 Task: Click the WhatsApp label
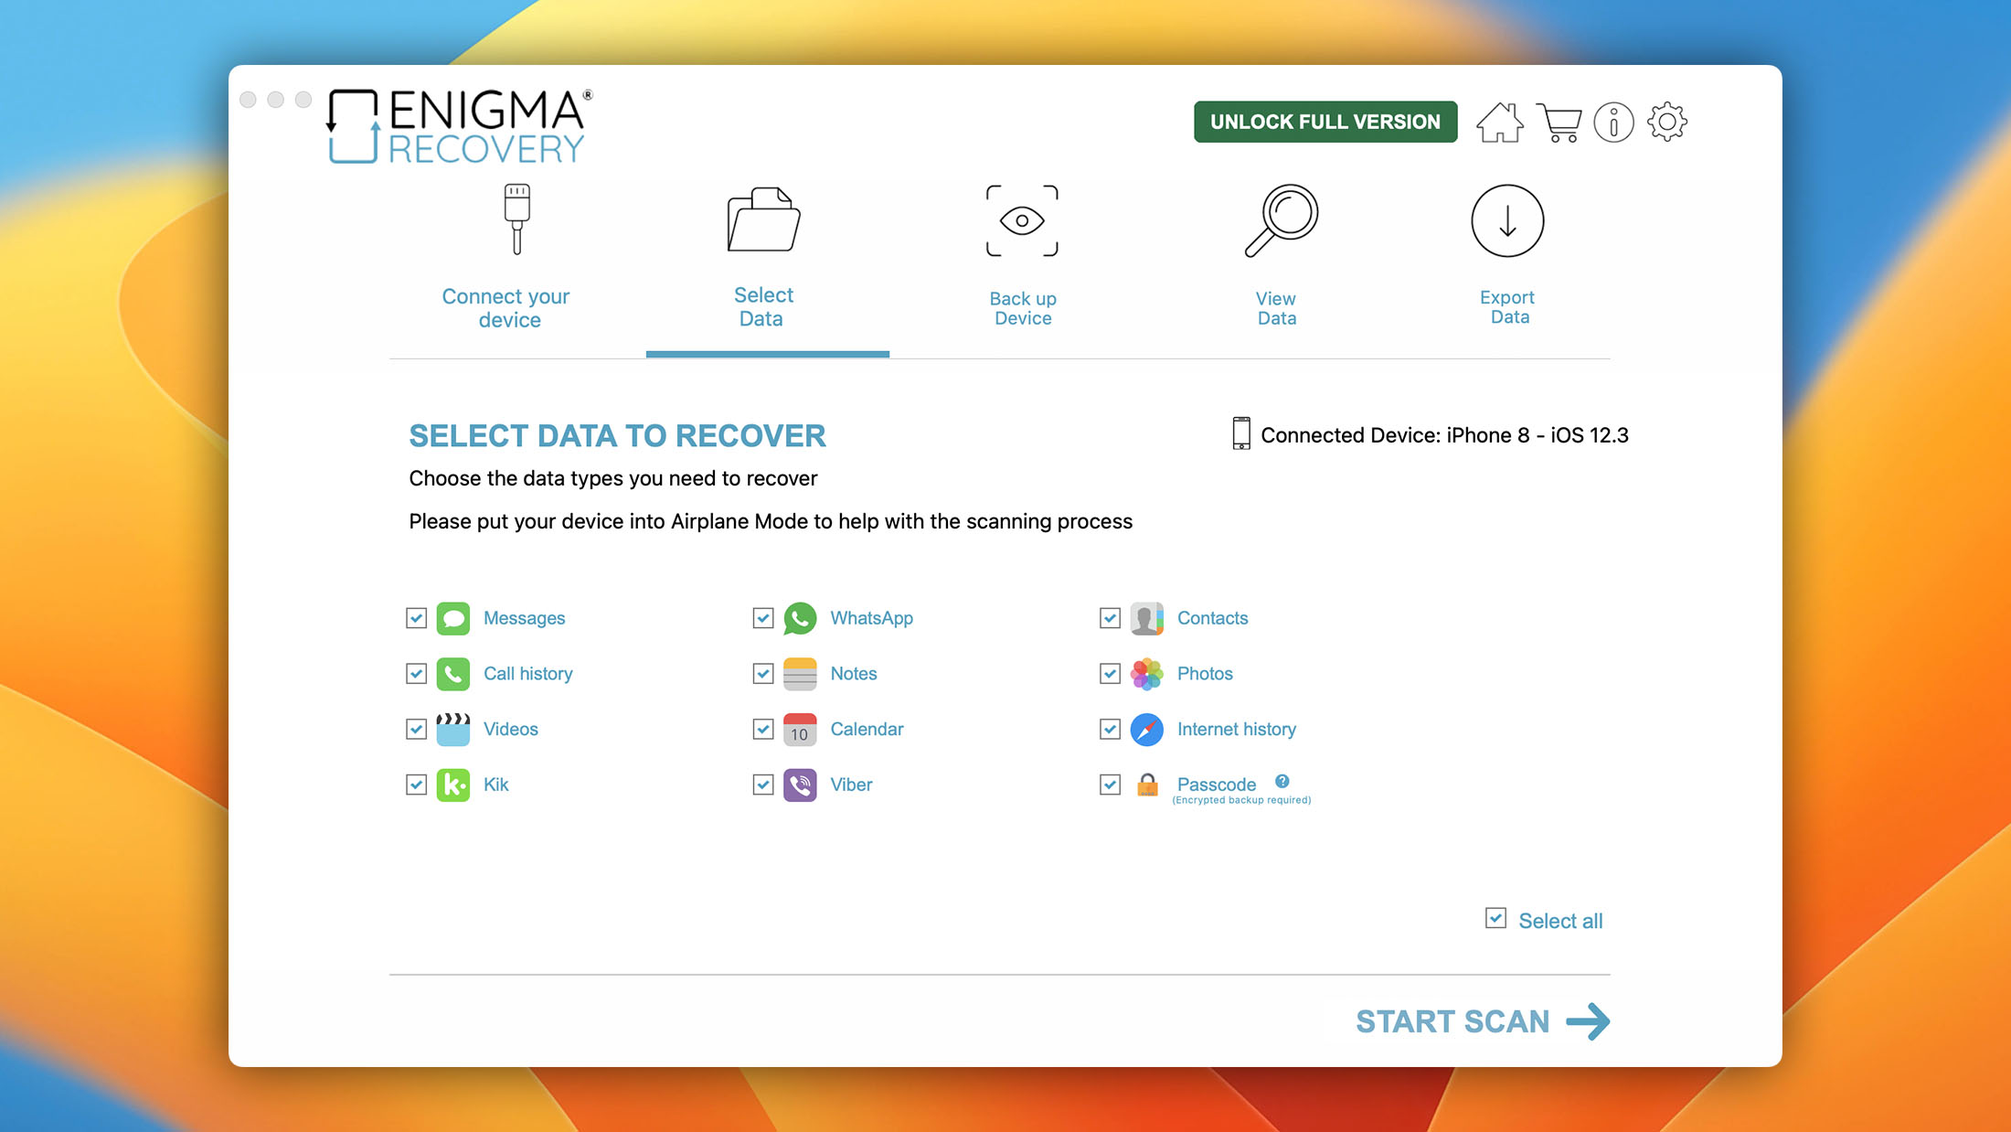[x=871, y=618]
